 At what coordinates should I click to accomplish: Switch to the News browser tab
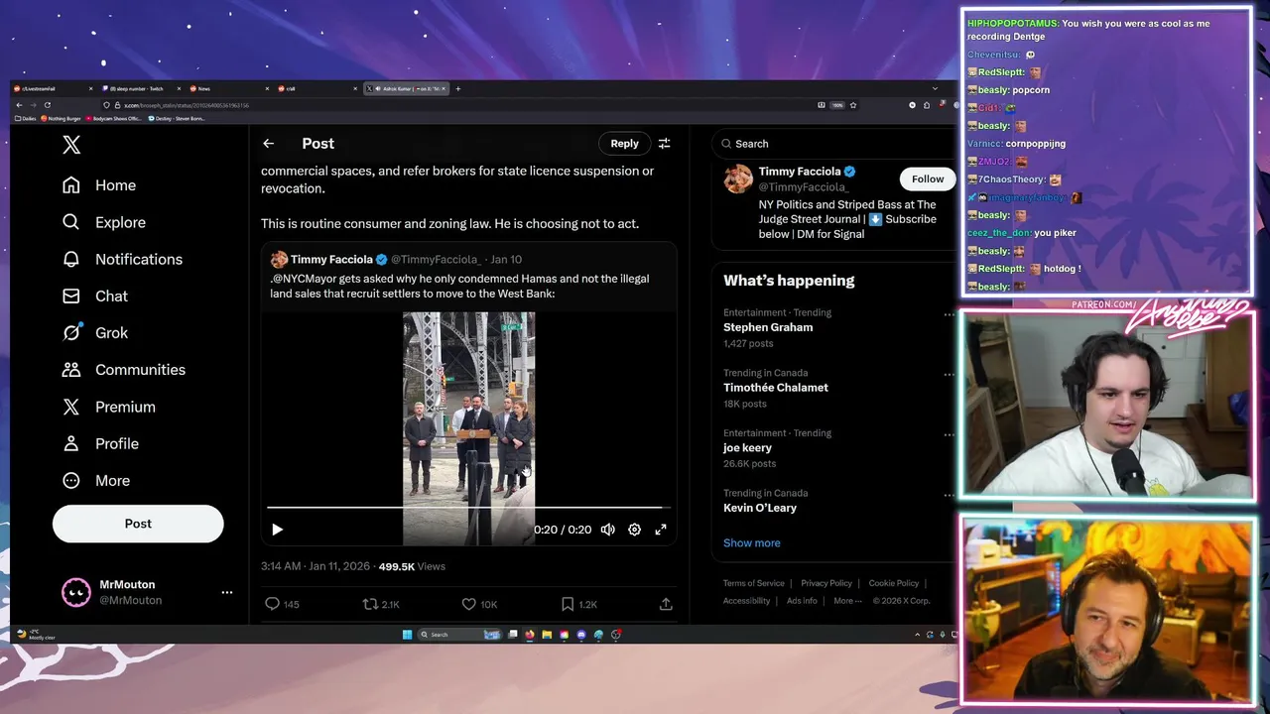pos(226,88)
